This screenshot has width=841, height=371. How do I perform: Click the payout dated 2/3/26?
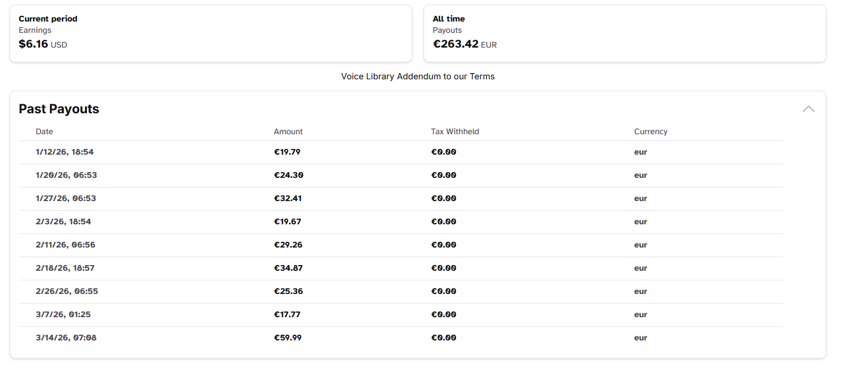tap(62, 221)
